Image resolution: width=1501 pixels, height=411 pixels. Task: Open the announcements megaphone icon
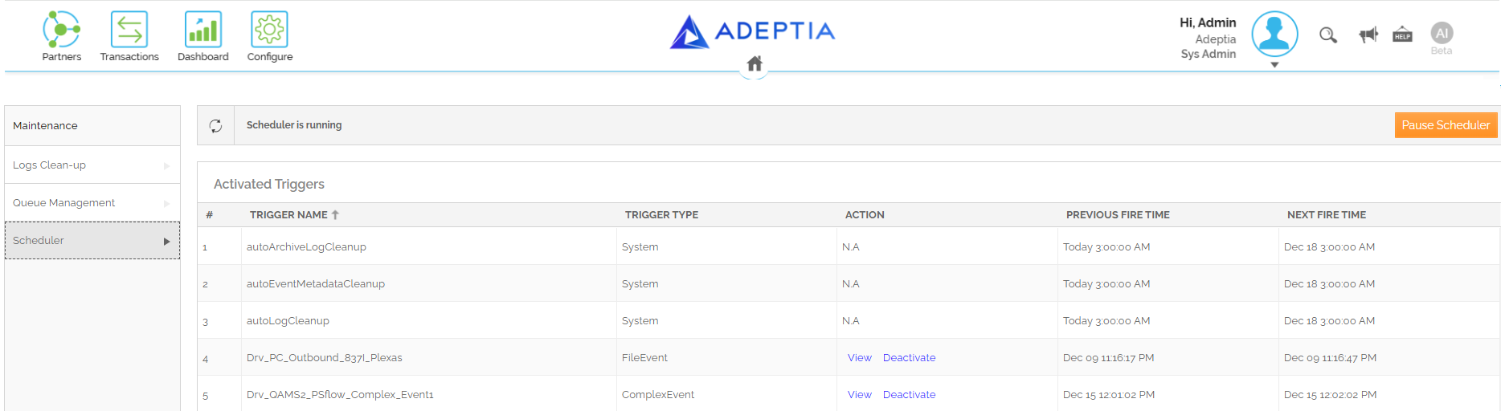pyautogui.click(x=1368, y=35)
